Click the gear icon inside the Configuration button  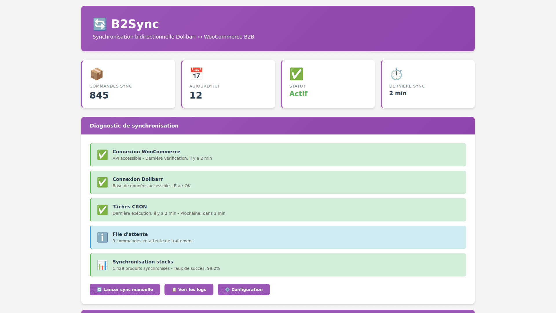(227, 289)
